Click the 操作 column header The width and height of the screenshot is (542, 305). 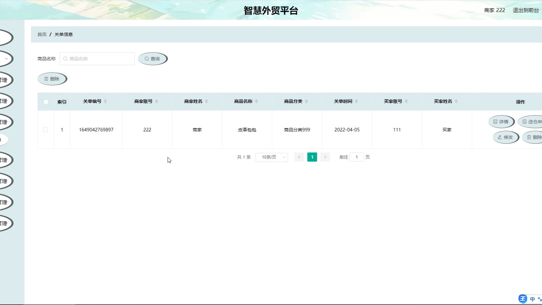(521, 102)
